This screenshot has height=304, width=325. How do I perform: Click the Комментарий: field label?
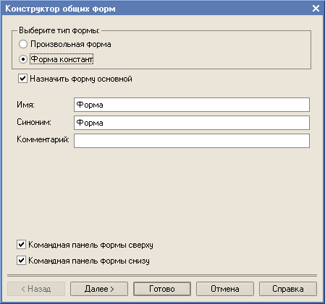[43, 139]
